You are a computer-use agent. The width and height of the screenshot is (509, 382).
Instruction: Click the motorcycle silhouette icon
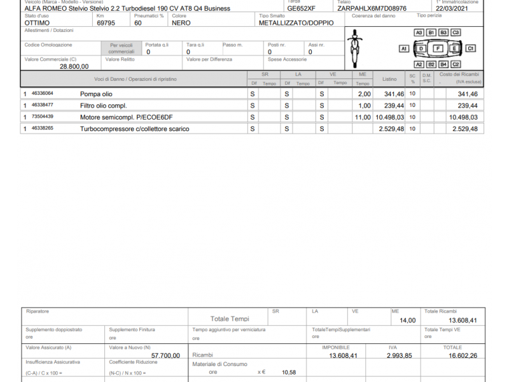[x=354, y=48]
